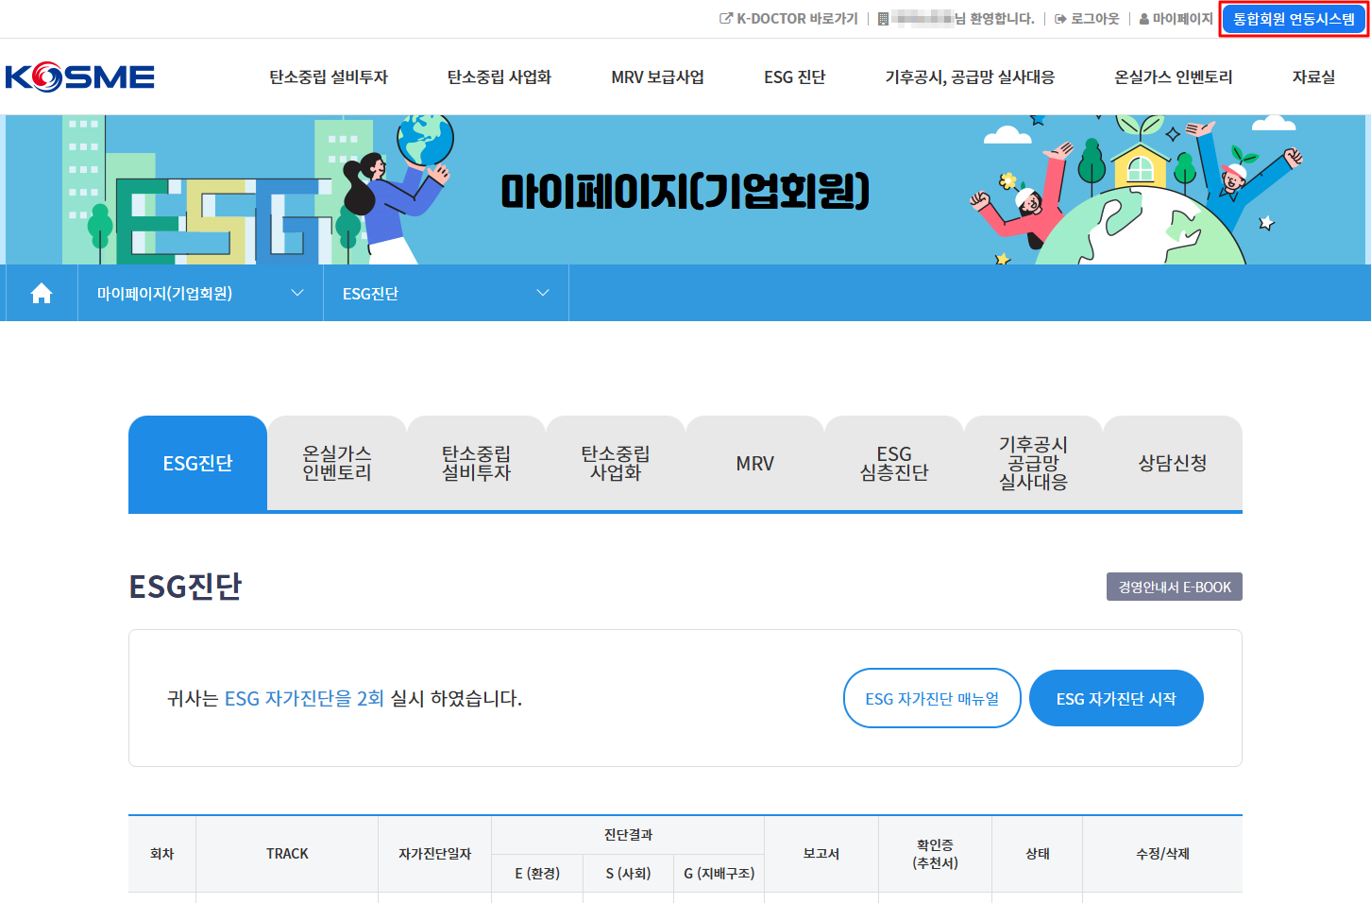
Task: Click 통합회원 연동시스템 button
Action: point(1294,19)
